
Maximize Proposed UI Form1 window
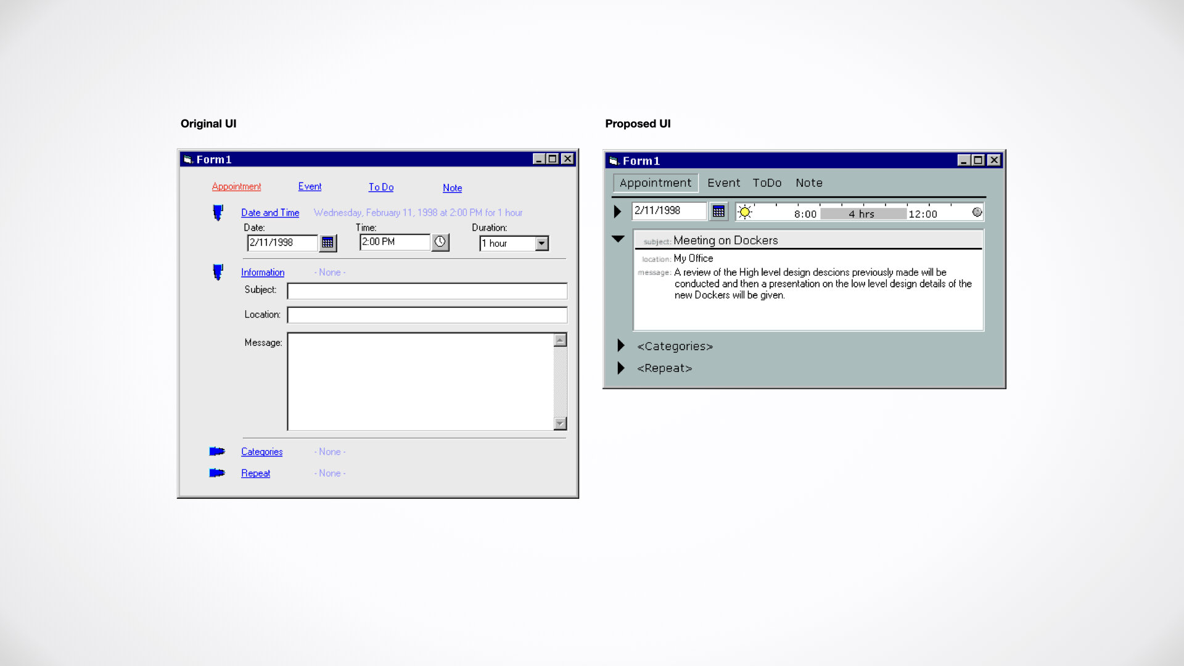(978, 160)
